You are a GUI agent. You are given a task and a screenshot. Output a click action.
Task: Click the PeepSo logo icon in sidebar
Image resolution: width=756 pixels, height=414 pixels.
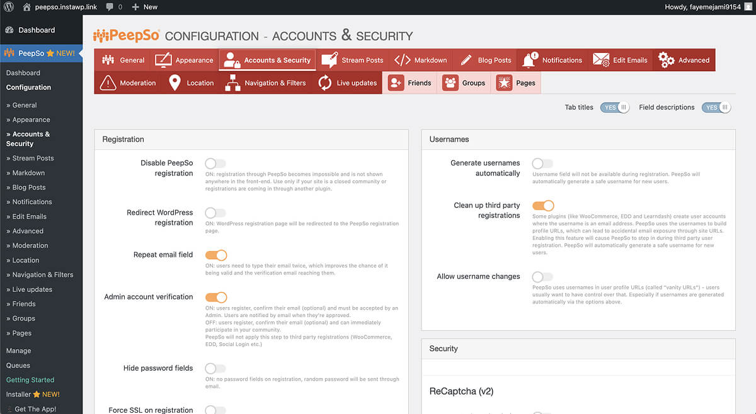click(9, 53)
